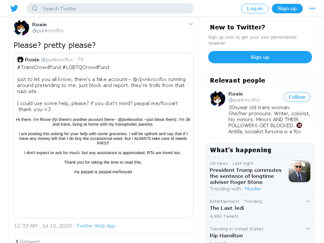Open the Roger Stone news thumbnail
This screenshot has width=324, height=243.
point(299,171)
